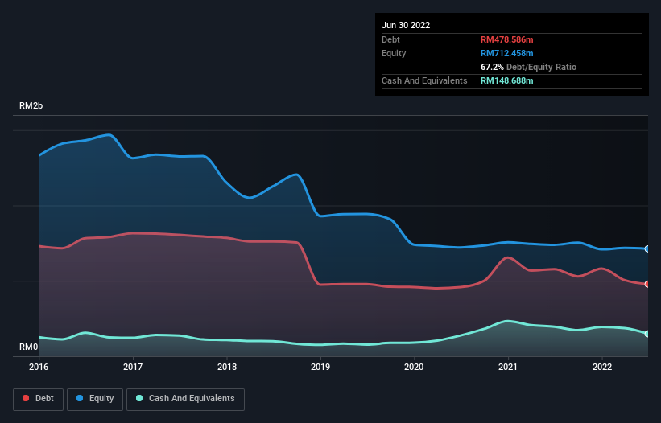Screen dimensions: 661x423
Task: Click the Equity label in tooltip
Action: click(394, 53)
